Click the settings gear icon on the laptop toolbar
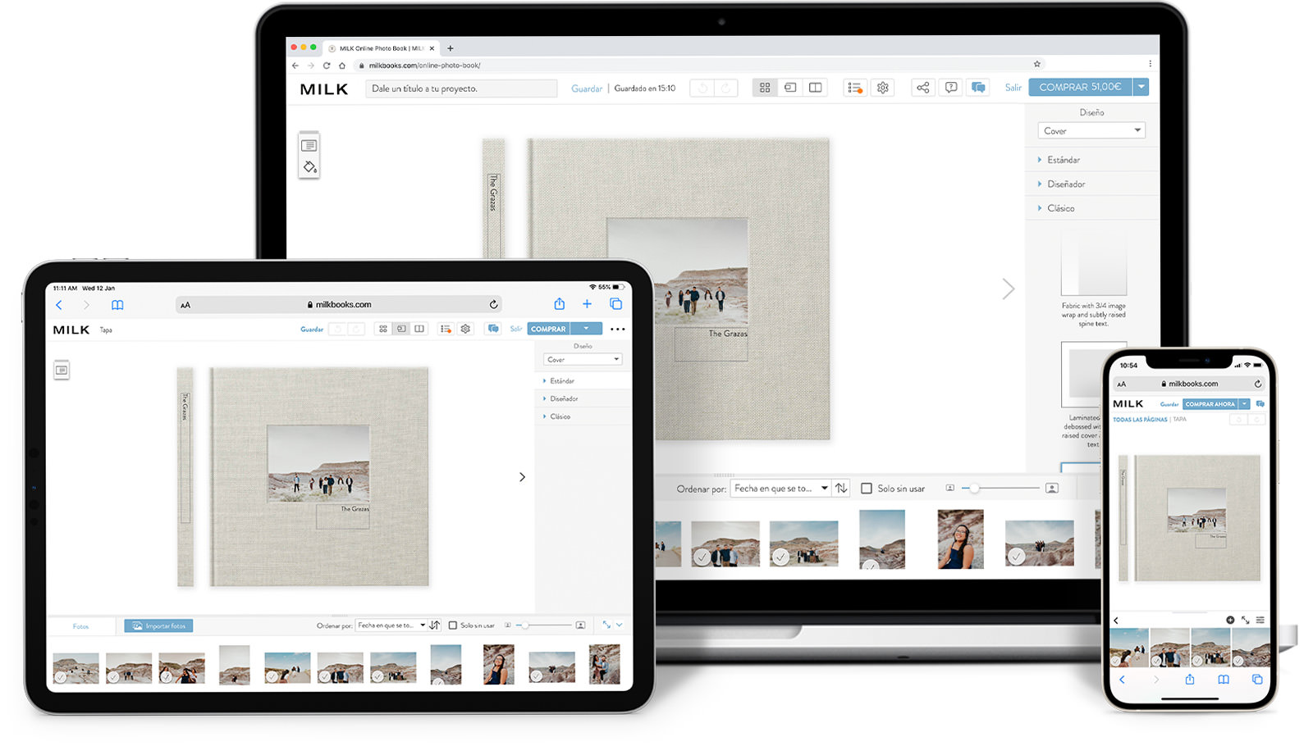The height and width of the screenshot is (746, 1313). [x=882, y=88]
